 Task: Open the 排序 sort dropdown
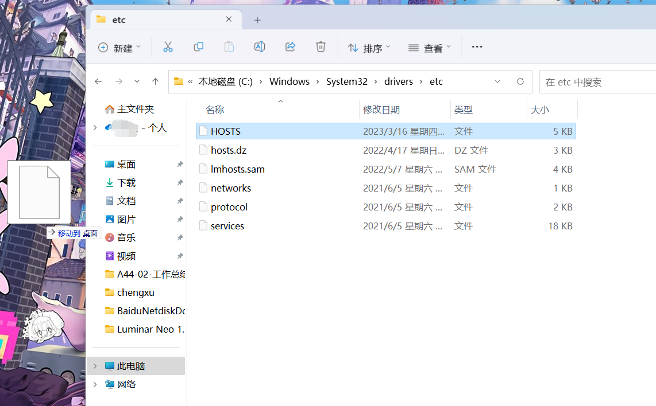[x=369, y=48]
